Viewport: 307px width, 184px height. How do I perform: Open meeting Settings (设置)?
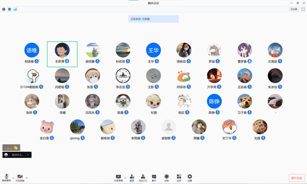(190, 178)
